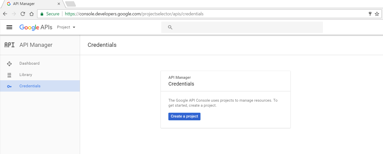Click the browser address bar URL
383x154 pixels.
pos(134,14)
